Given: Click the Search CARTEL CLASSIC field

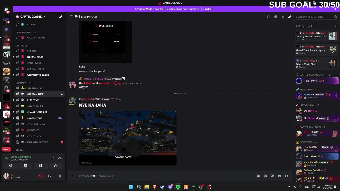Looking at the screenshot, I should click(316, 16).
